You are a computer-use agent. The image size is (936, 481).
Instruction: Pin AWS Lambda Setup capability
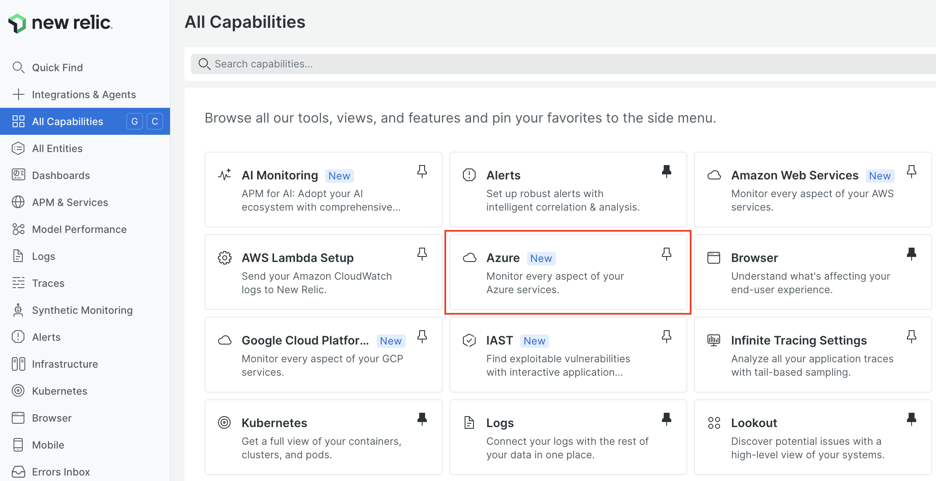422,254
